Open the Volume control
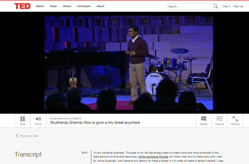 click(38, 121)
